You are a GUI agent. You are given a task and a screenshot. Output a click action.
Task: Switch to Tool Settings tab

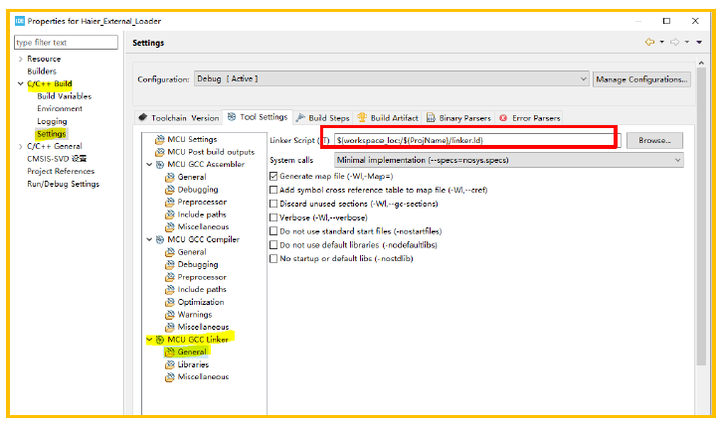click(x=258, y=117)
